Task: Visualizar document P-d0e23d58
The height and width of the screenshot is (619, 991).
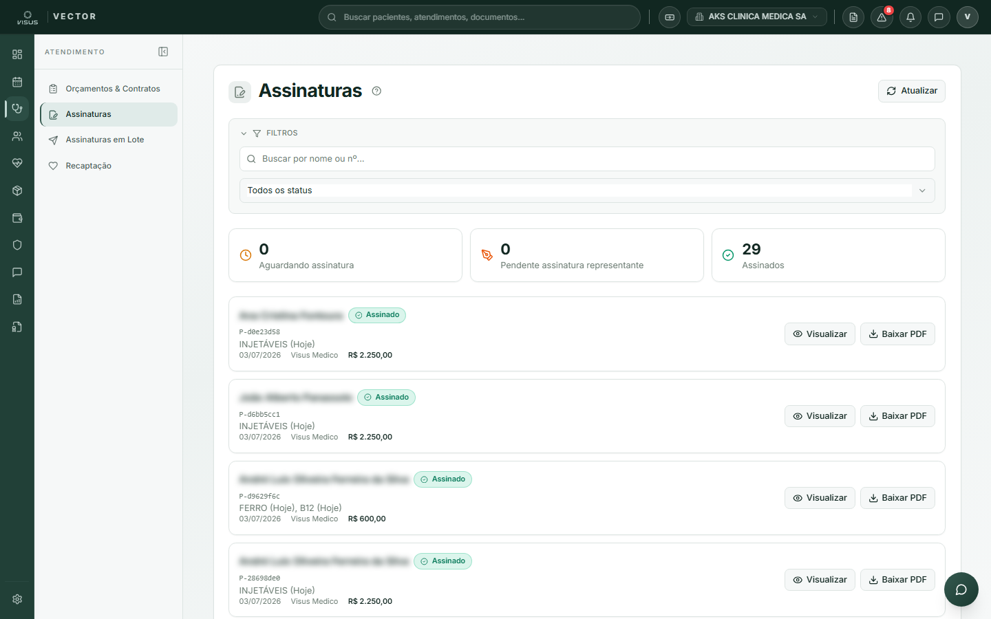Action: click(820, 334)
